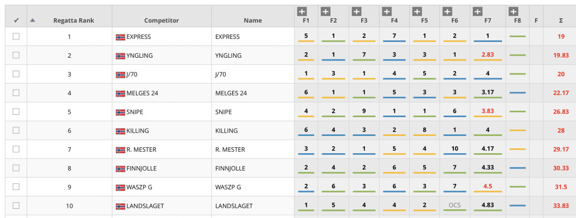
Task: Tick the checkbox for MELGES 24 row
Action: (16, 93)
